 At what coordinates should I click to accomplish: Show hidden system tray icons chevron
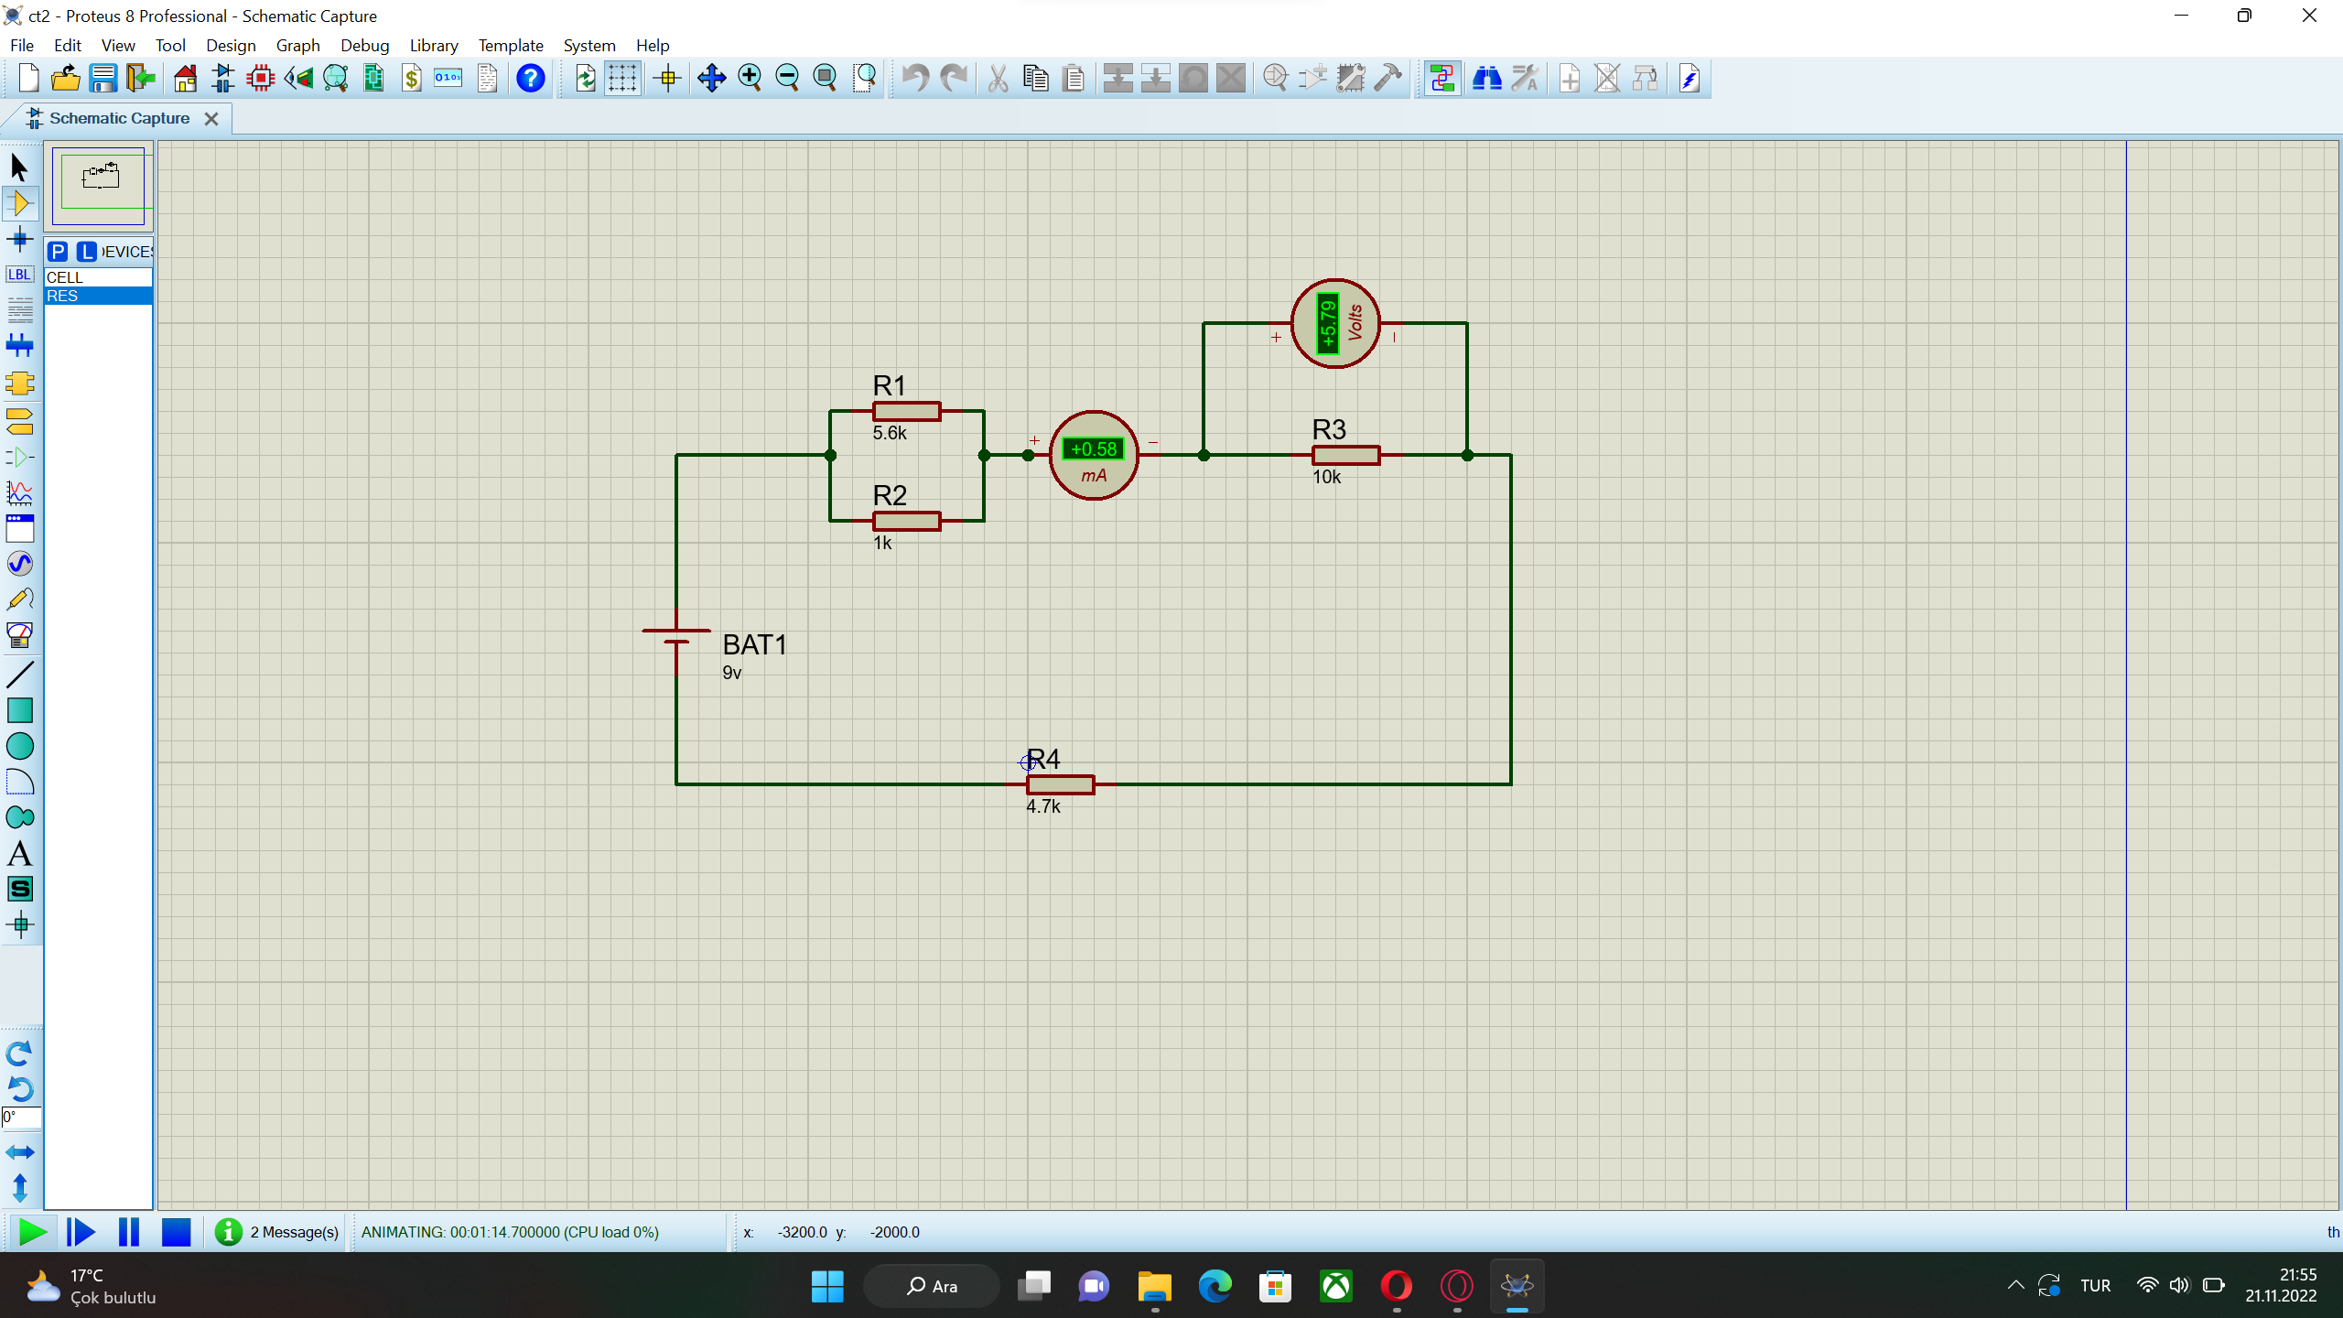click(2015, 1285)
